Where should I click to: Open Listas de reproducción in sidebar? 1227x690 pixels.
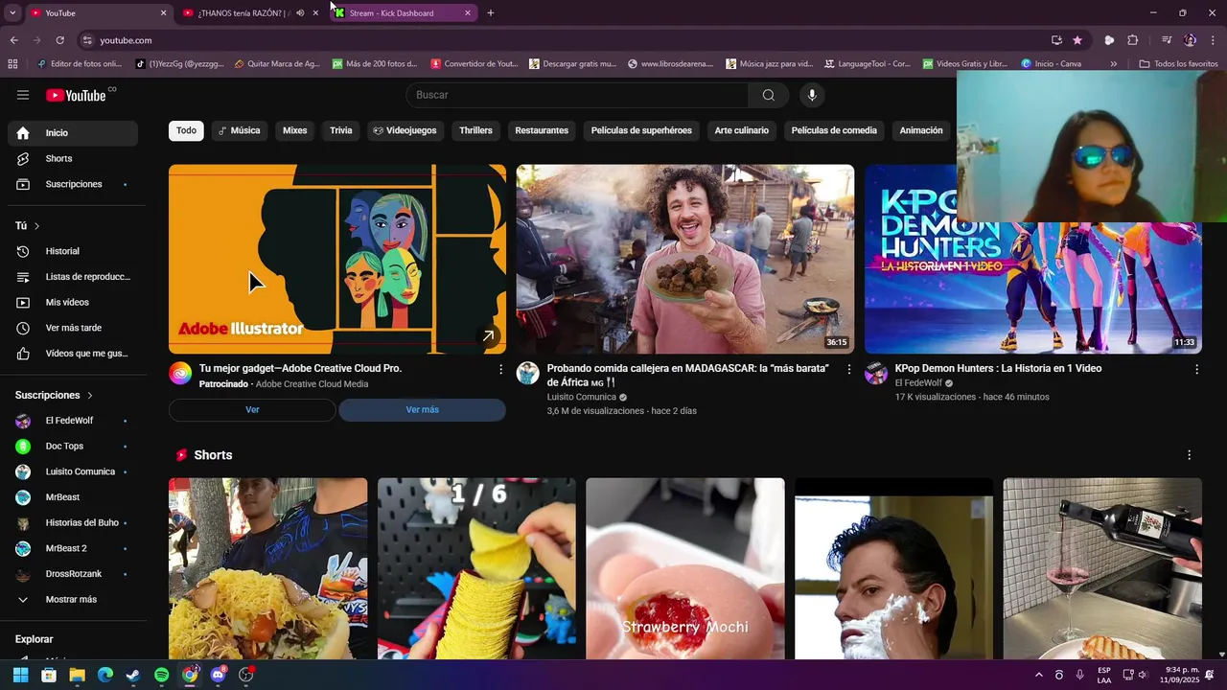[x=73, y=277]
